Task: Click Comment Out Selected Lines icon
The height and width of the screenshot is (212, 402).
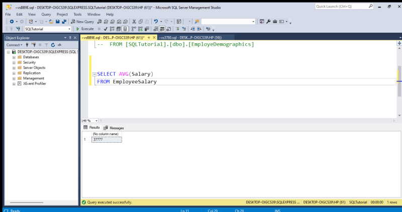Action: 177,29
